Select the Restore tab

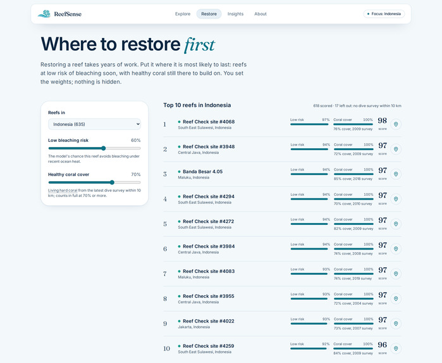coord(209,14)
